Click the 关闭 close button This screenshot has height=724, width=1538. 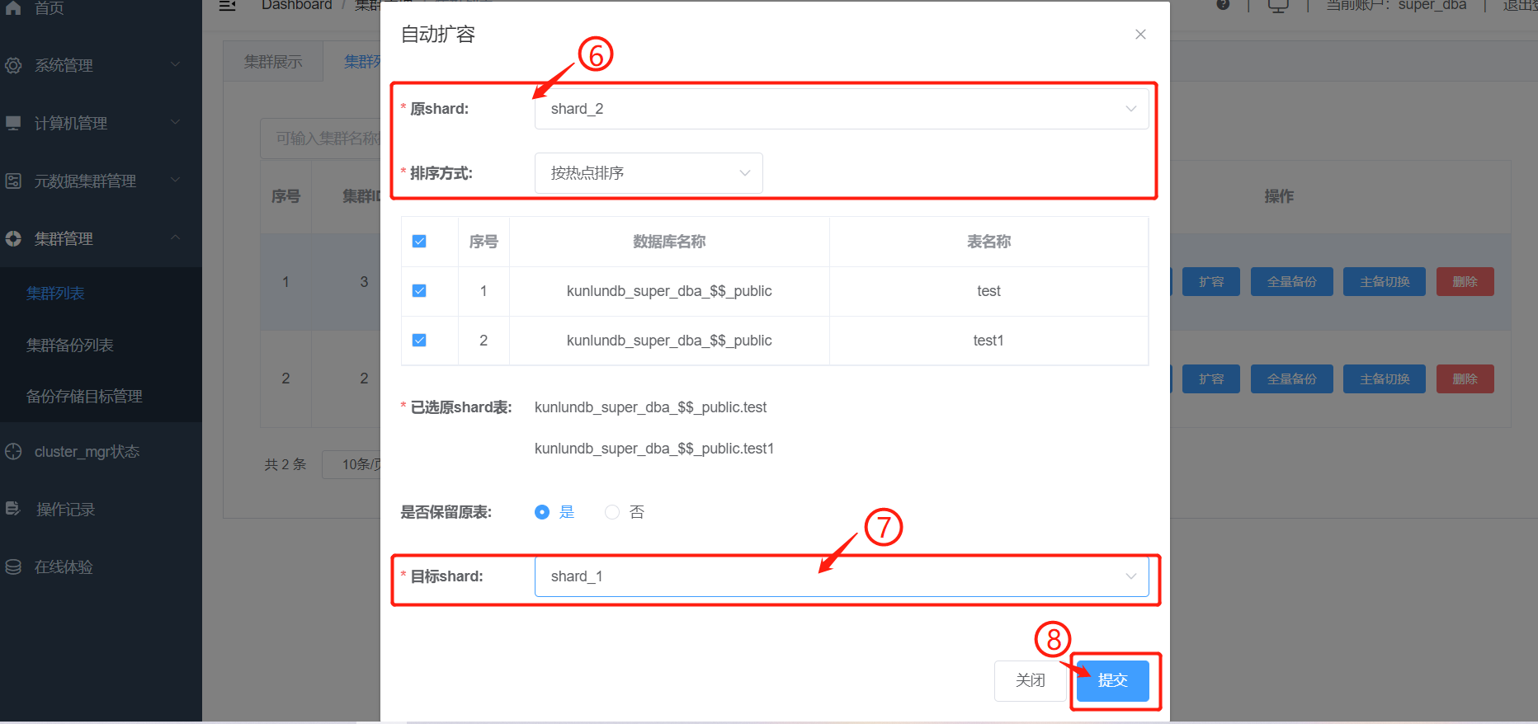[1030, 680]
